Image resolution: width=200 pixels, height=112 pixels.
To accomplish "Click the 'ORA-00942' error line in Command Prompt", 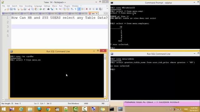I will point(133,18).
